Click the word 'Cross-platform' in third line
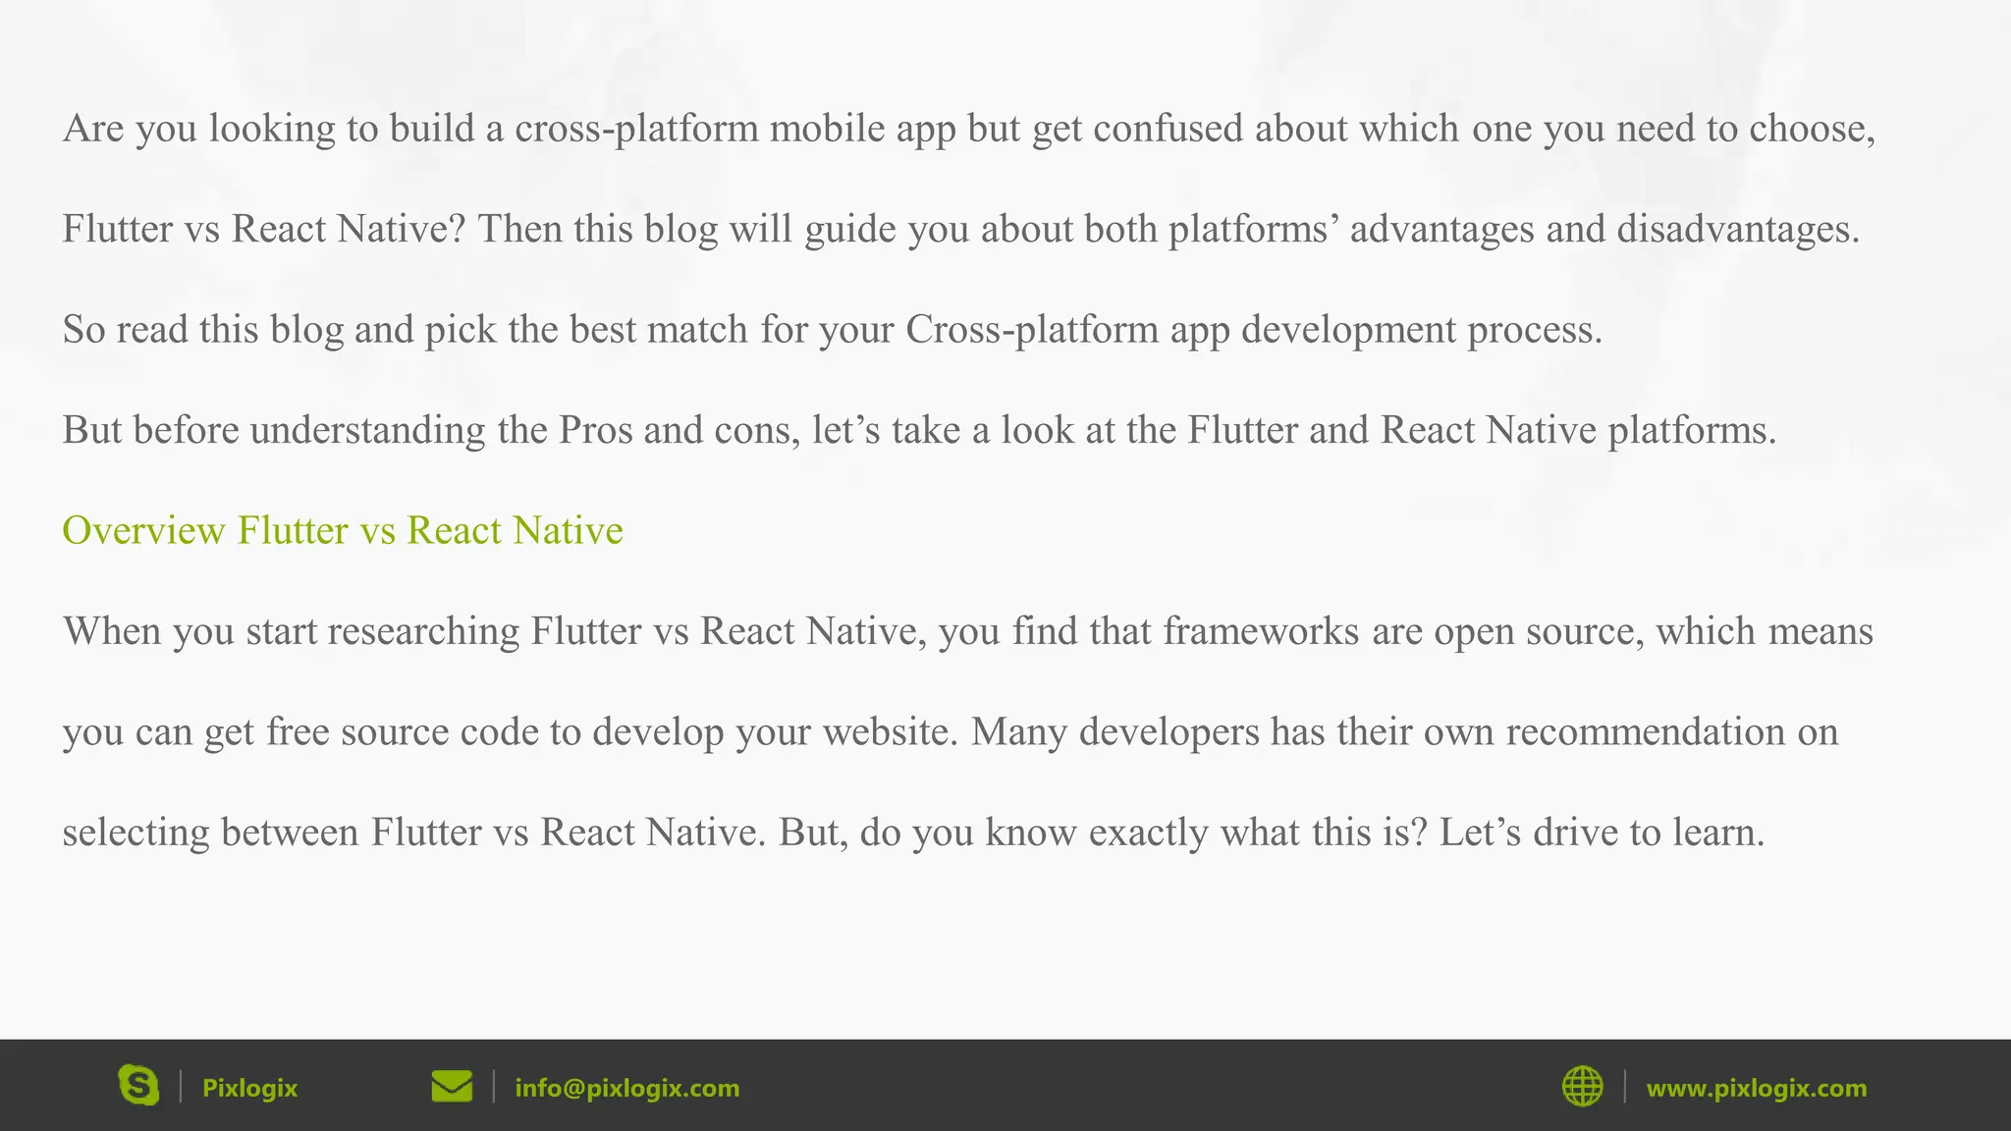This screenshot has height=1131, width=2011. (x=1032, y=329)
